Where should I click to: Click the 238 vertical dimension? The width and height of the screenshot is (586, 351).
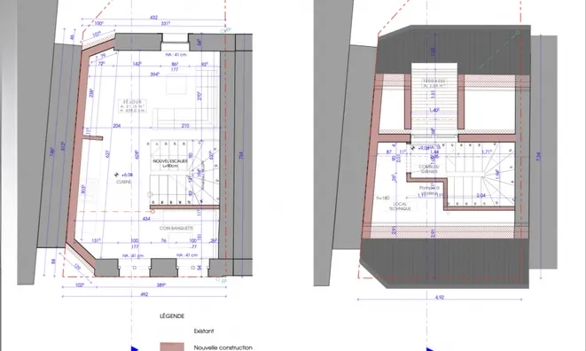pos(91,93)
